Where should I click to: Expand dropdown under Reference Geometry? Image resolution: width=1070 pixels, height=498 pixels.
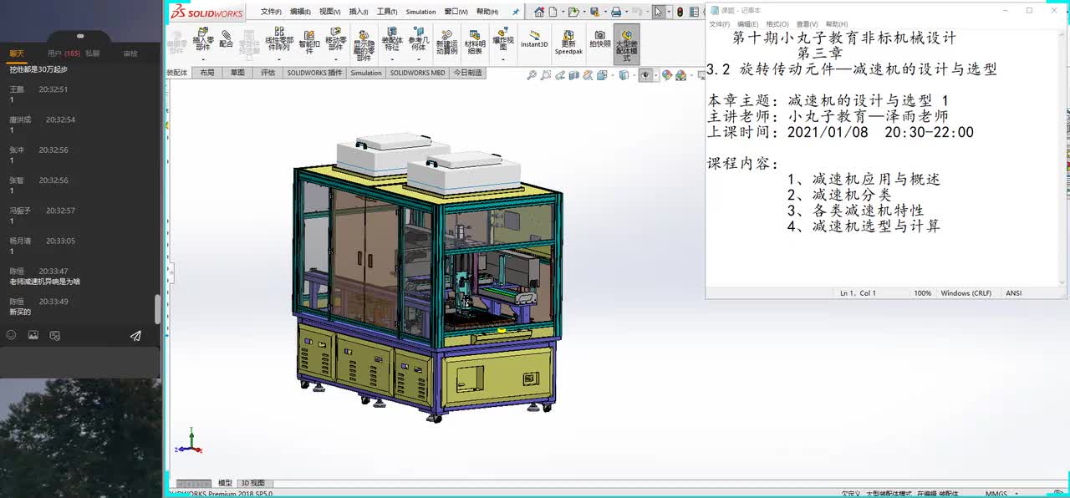pyautogui.click(x=419, y=59)
